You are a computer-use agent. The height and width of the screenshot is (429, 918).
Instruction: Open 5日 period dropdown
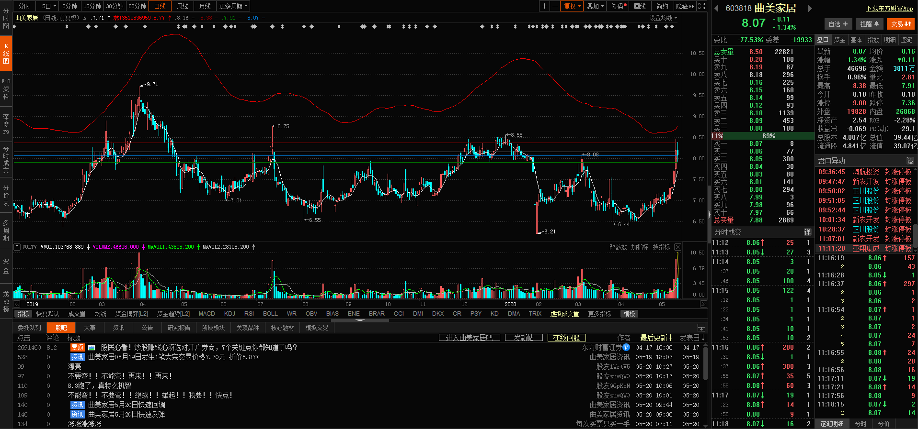[x=49, y=6]
